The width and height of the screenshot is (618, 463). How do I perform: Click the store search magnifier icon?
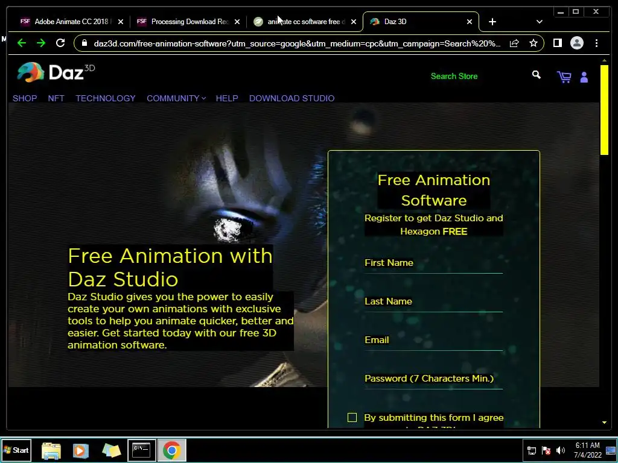(536, 75)
